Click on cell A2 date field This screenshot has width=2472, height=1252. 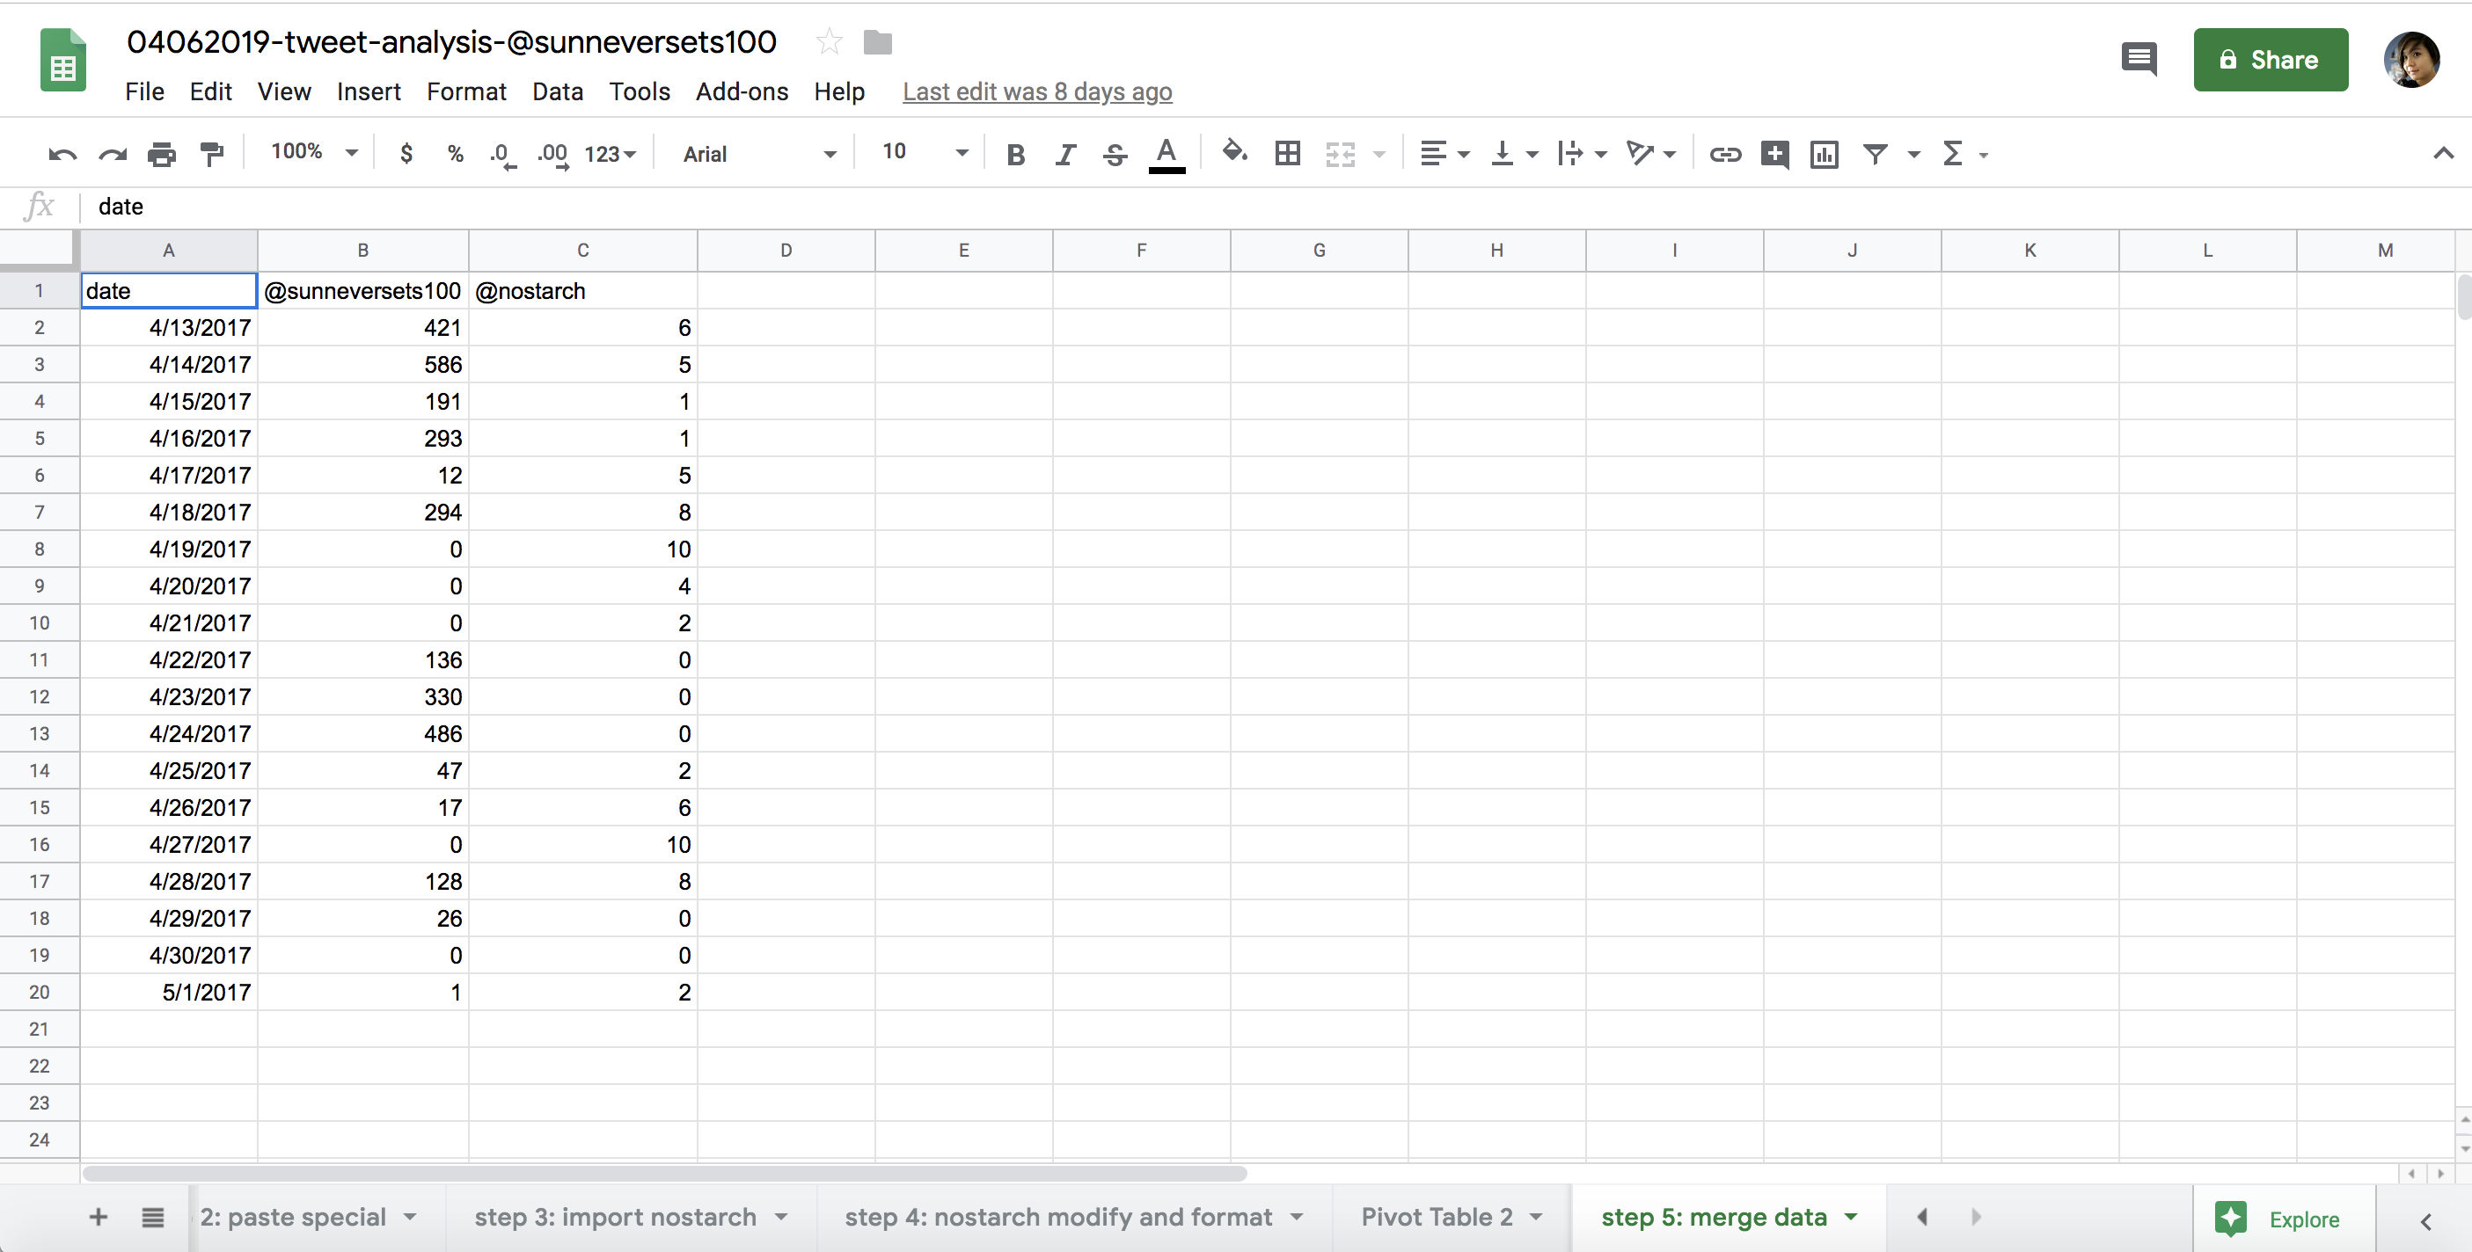pyautogui.click(x=168, y=327)
